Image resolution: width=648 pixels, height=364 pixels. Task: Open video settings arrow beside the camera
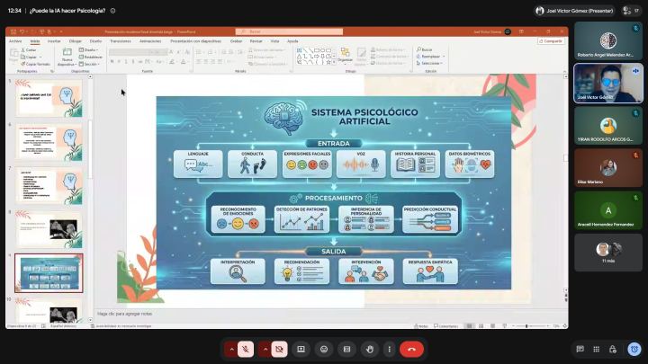265,349
